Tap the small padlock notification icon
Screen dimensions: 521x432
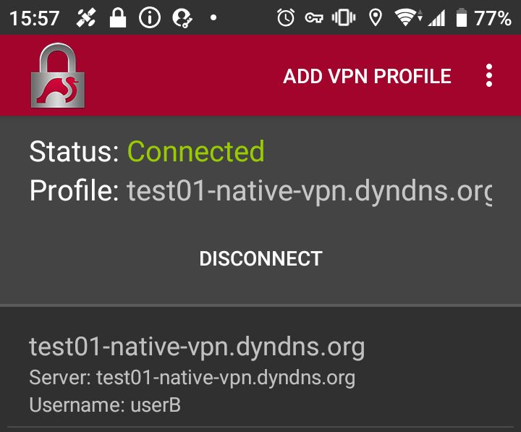tap(117, 18)
